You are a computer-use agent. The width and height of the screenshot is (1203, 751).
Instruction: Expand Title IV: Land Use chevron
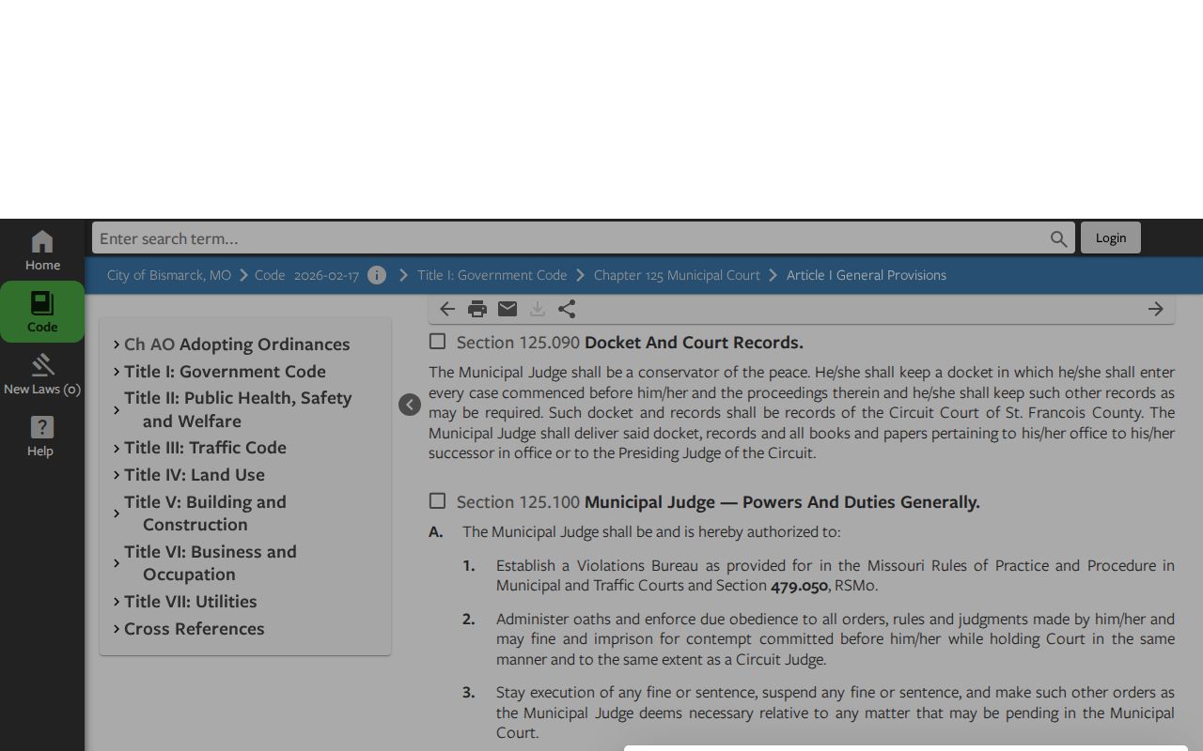click(x=117, y=475)
